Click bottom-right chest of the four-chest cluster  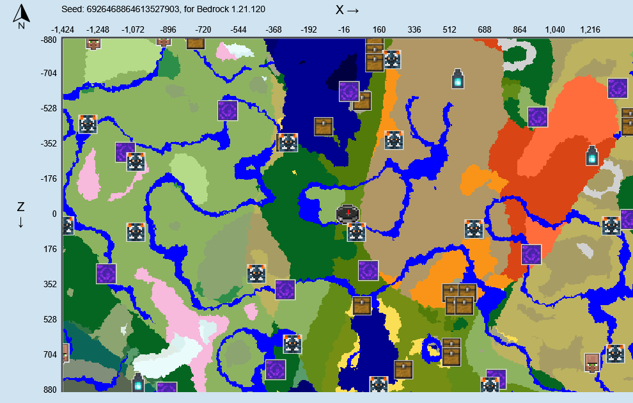click(464, 305)
